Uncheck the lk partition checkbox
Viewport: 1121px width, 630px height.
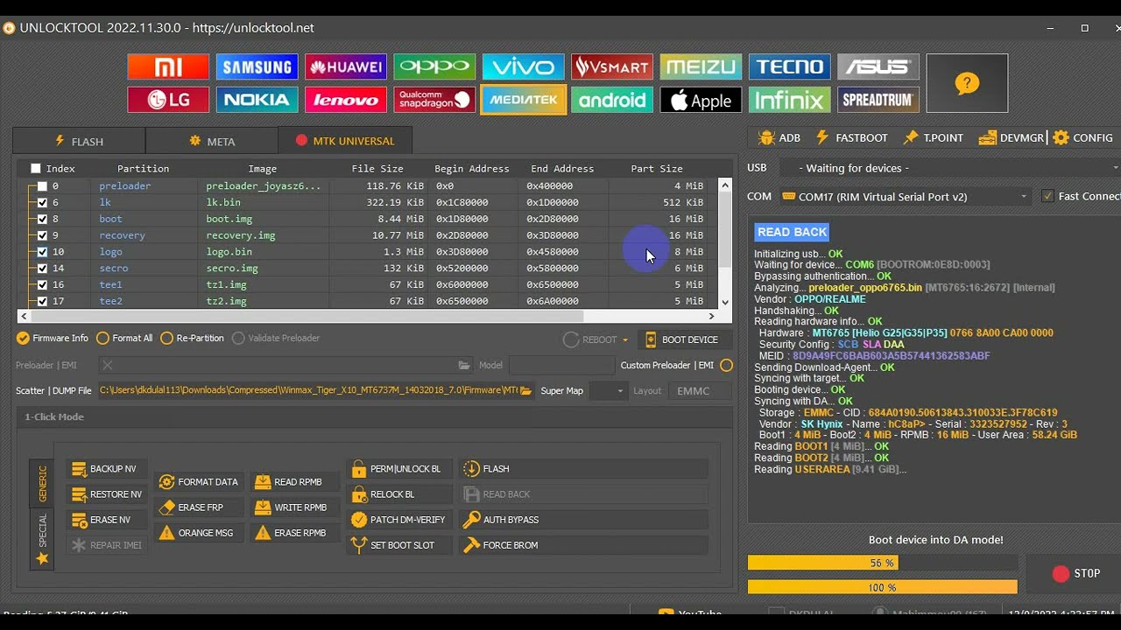[x=42, y=202]
